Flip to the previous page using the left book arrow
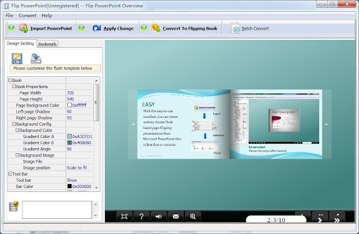This screenshot has width=359, height=234. [x=132, y=124]
